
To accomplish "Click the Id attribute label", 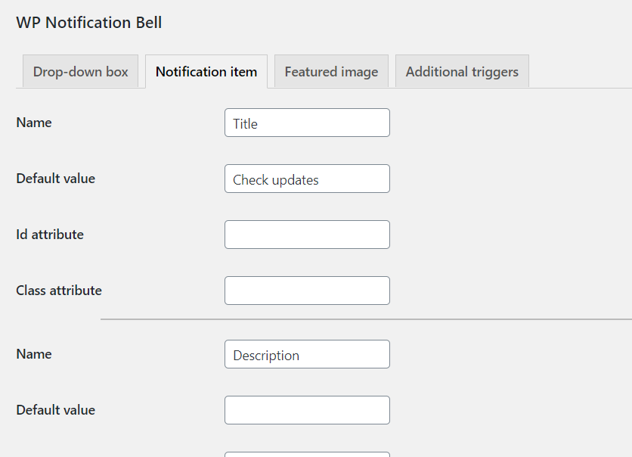I will (x=50, y=235).
